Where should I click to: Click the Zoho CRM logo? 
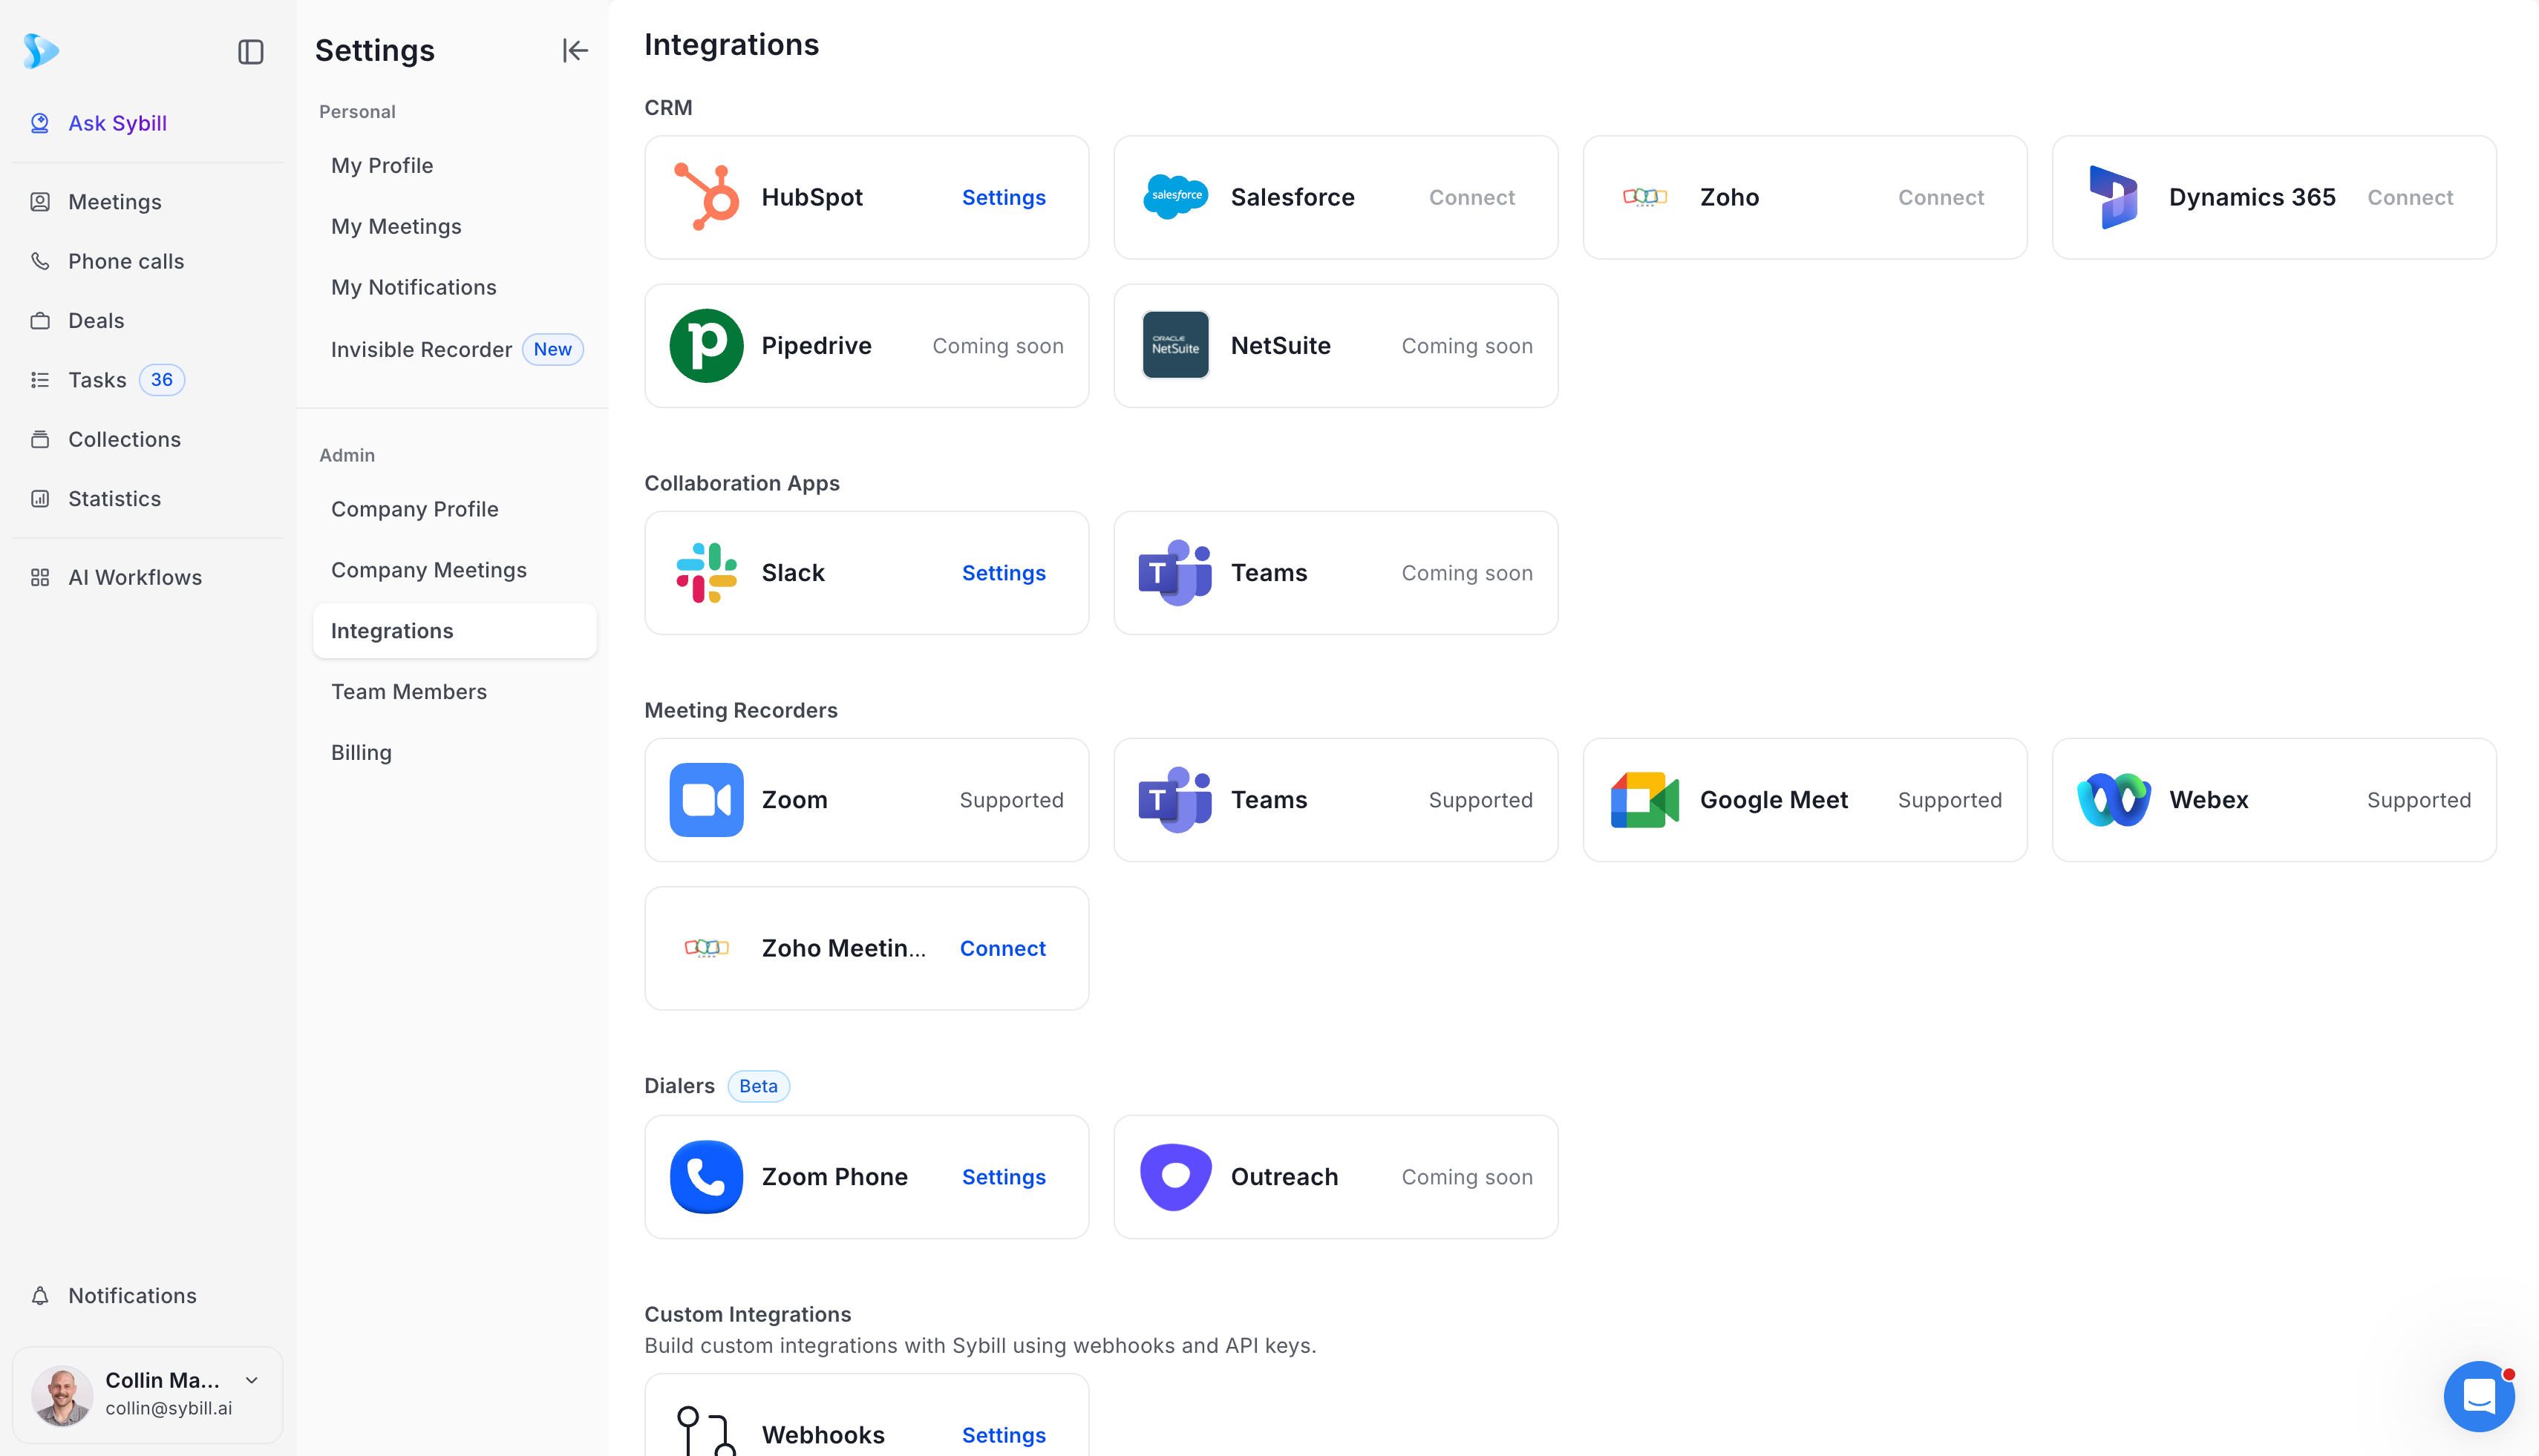1644,197
